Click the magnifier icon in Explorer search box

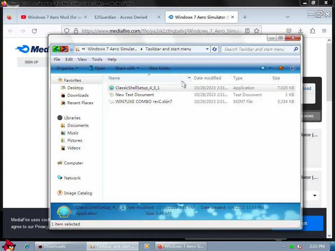point(296,49)
